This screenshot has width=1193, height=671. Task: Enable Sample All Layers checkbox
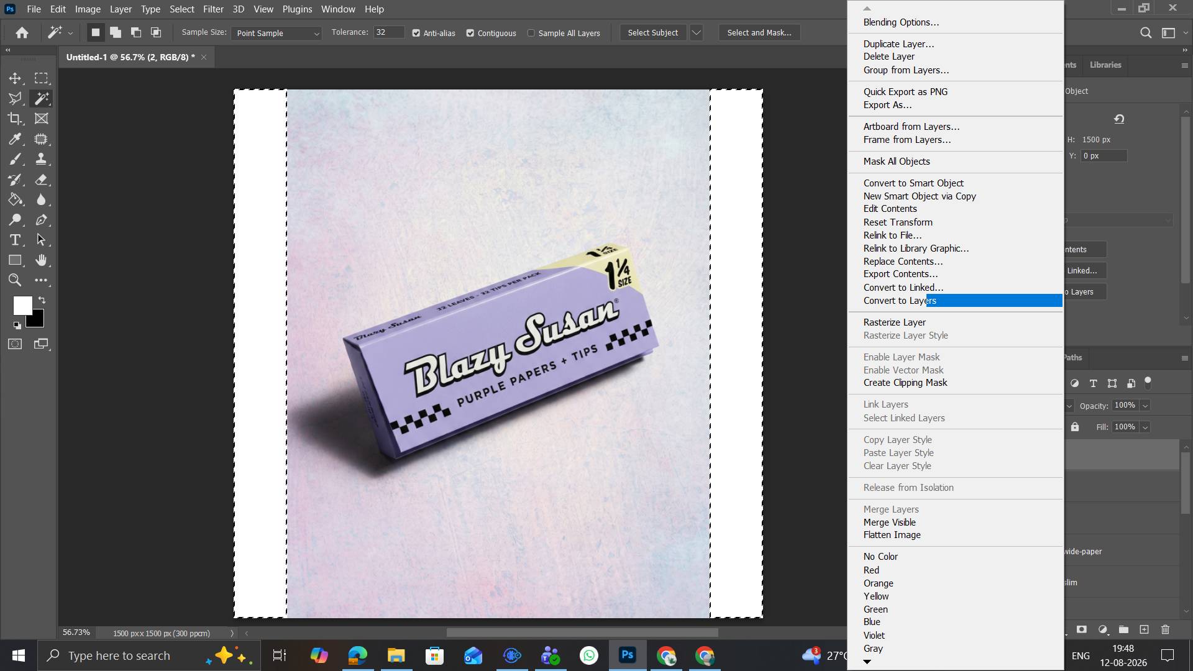531,33
